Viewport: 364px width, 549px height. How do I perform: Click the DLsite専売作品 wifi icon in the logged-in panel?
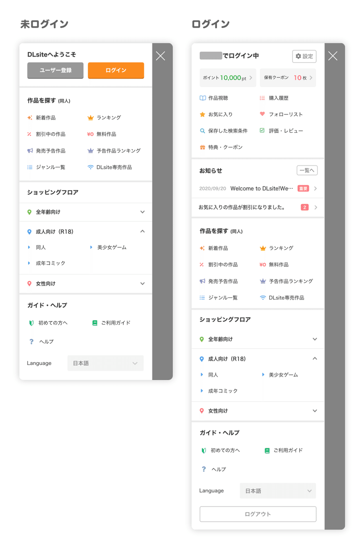coord(263,298)
